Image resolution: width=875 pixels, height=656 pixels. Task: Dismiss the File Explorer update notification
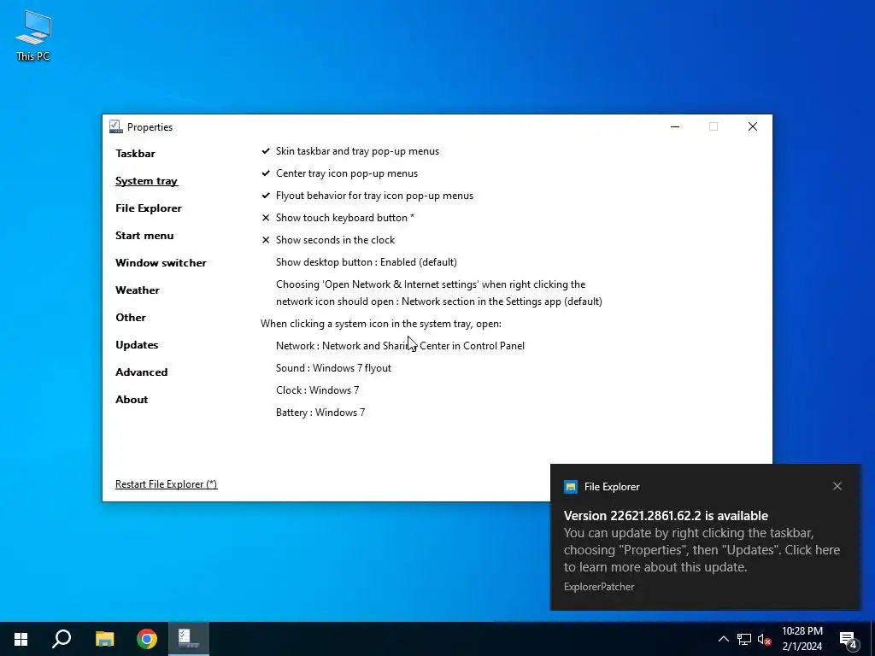pos(837,486)
